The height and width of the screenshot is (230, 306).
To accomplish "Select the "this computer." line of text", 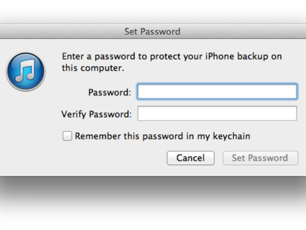I will click(93, 68).
